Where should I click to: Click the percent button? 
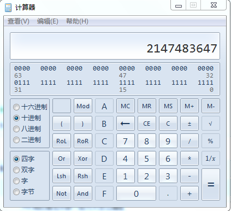click(211, 141)
